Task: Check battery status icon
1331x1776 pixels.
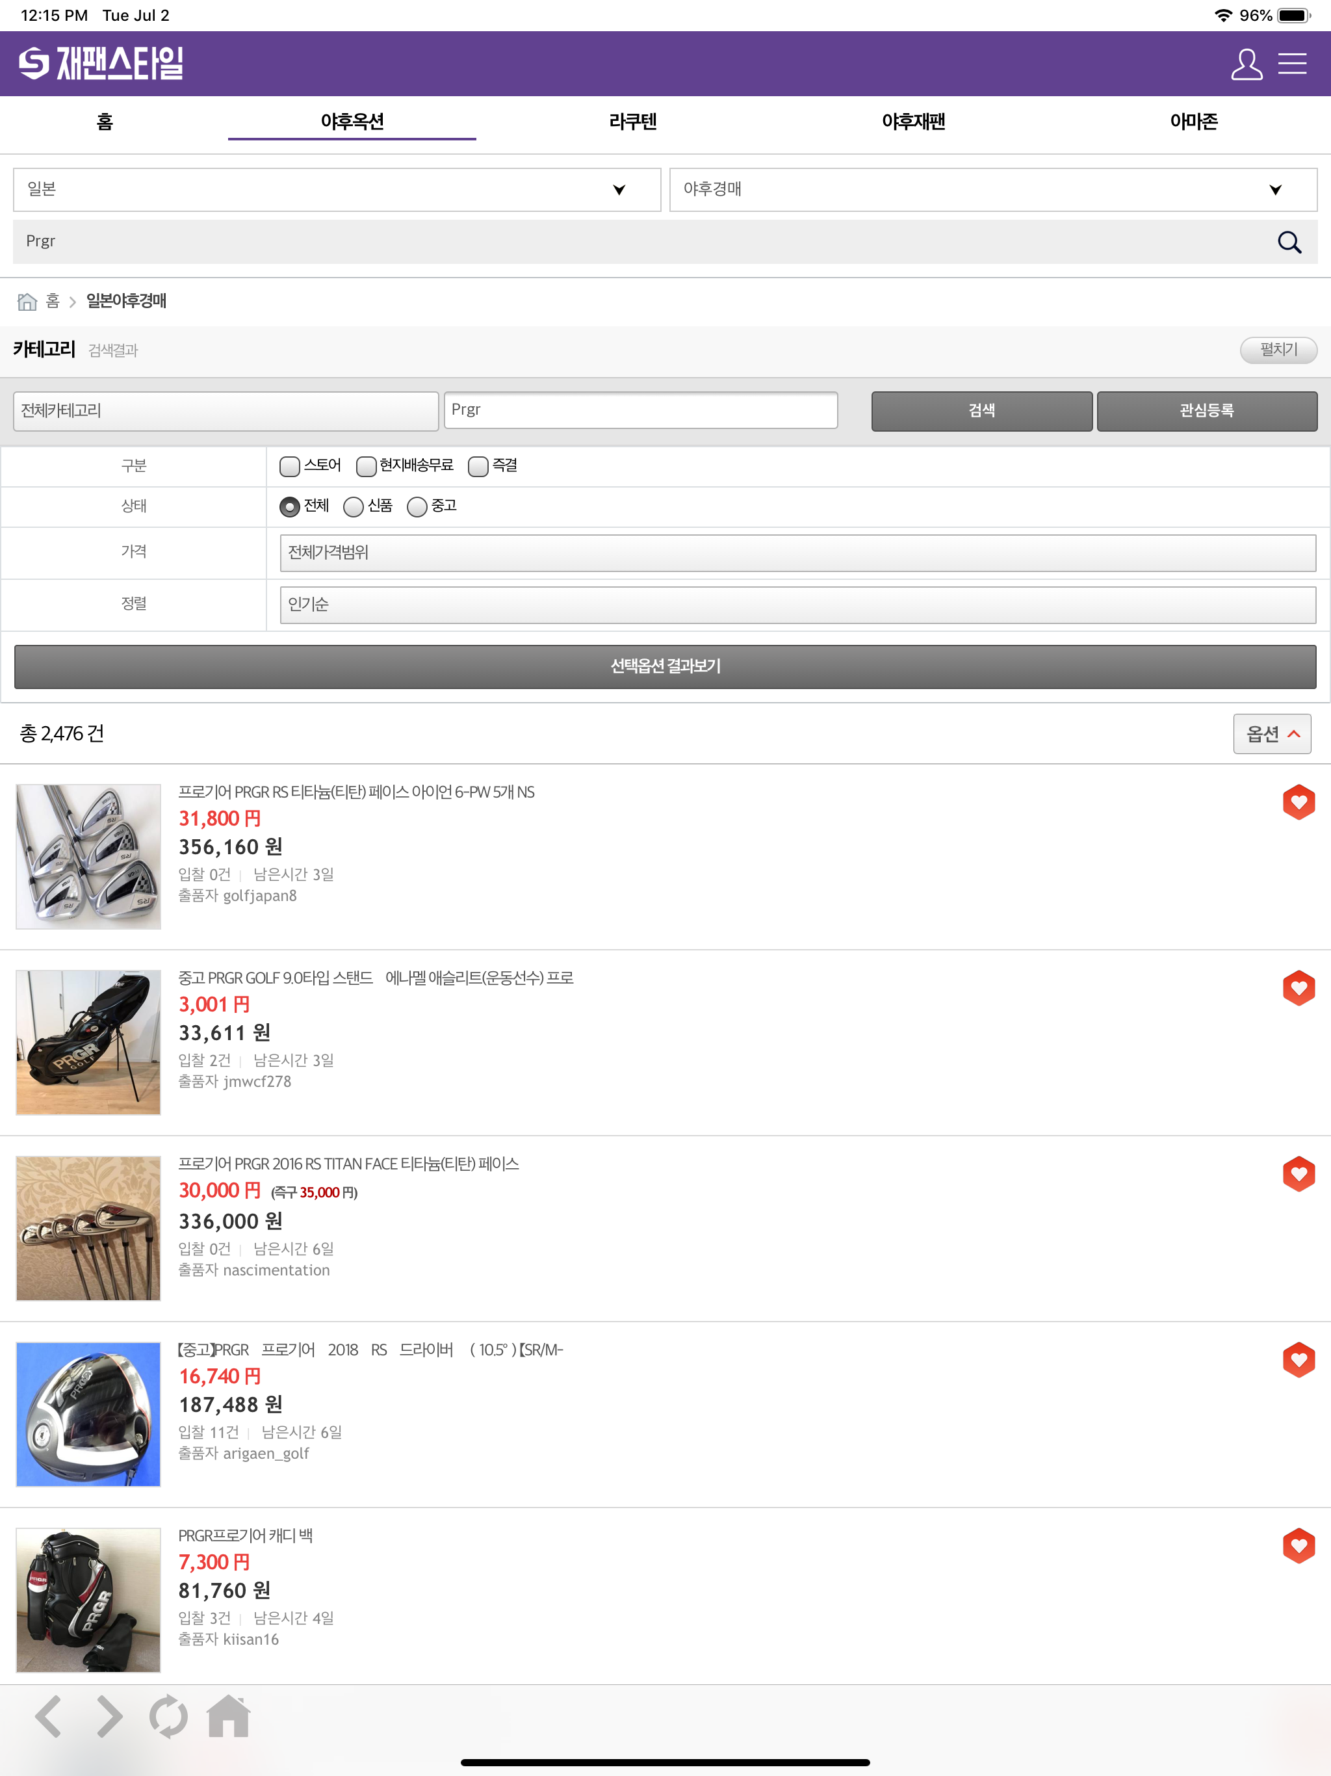Action: tap(1293, 15)
